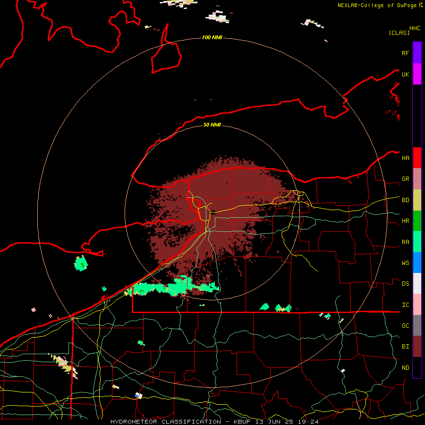Click the HHC product label
Screen dimensions: 425x425
(415, 28)
